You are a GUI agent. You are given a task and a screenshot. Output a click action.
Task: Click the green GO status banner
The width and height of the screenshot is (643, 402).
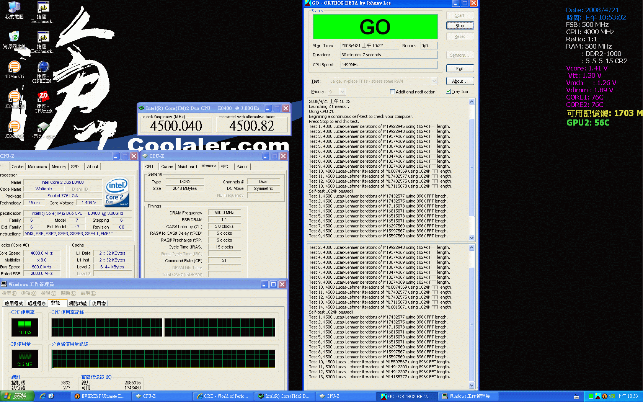375,26
